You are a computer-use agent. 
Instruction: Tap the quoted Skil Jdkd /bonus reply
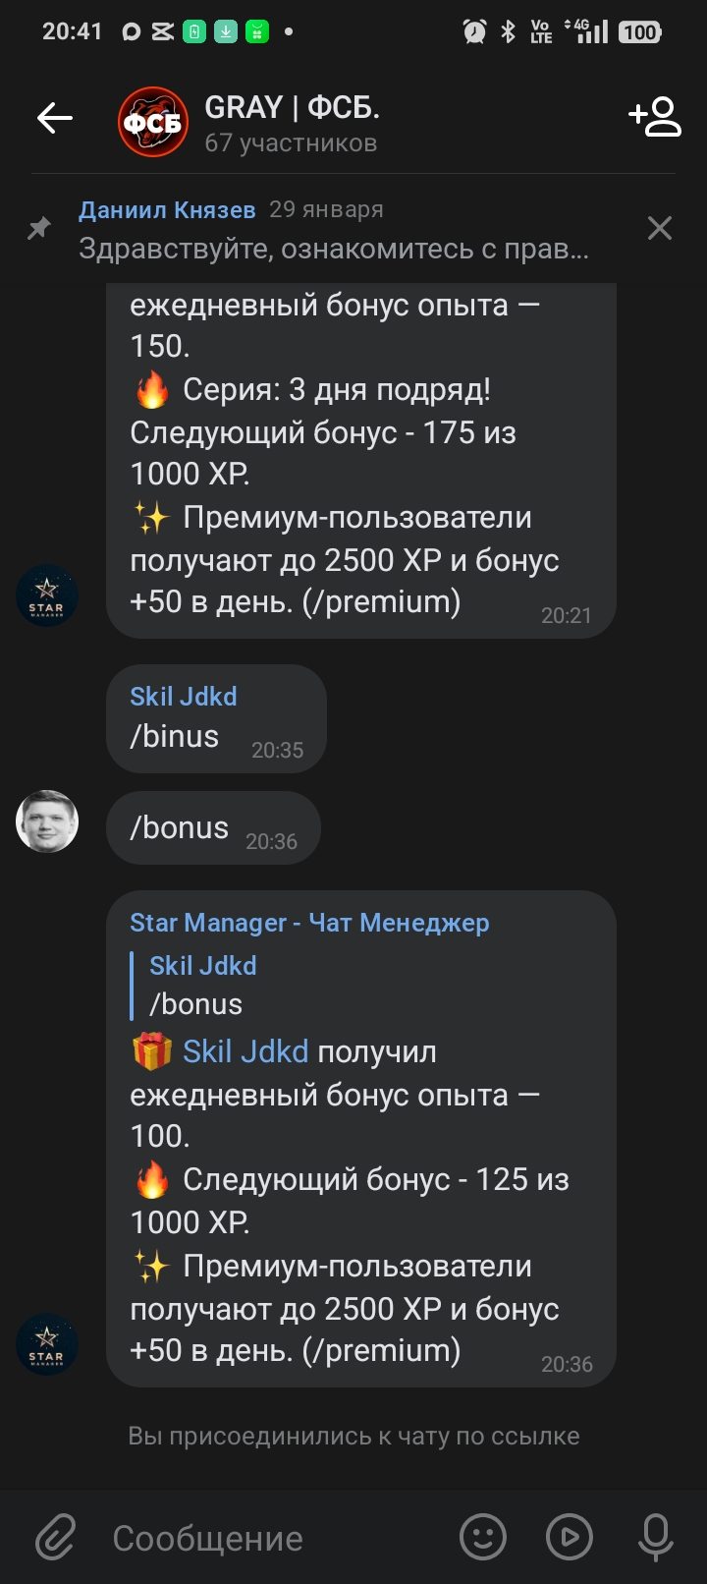(x=203, y=985)
